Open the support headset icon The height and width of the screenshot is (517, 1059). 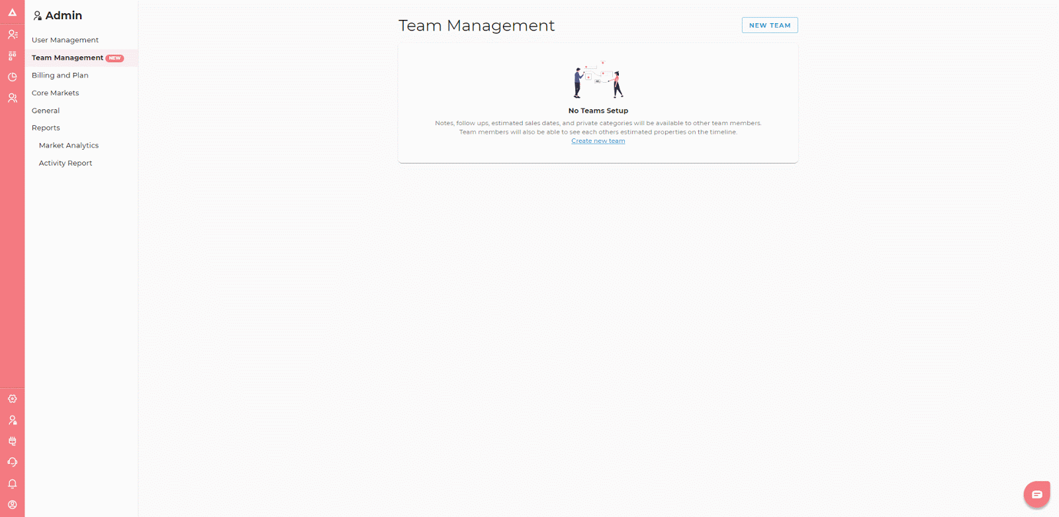(12, 462)
